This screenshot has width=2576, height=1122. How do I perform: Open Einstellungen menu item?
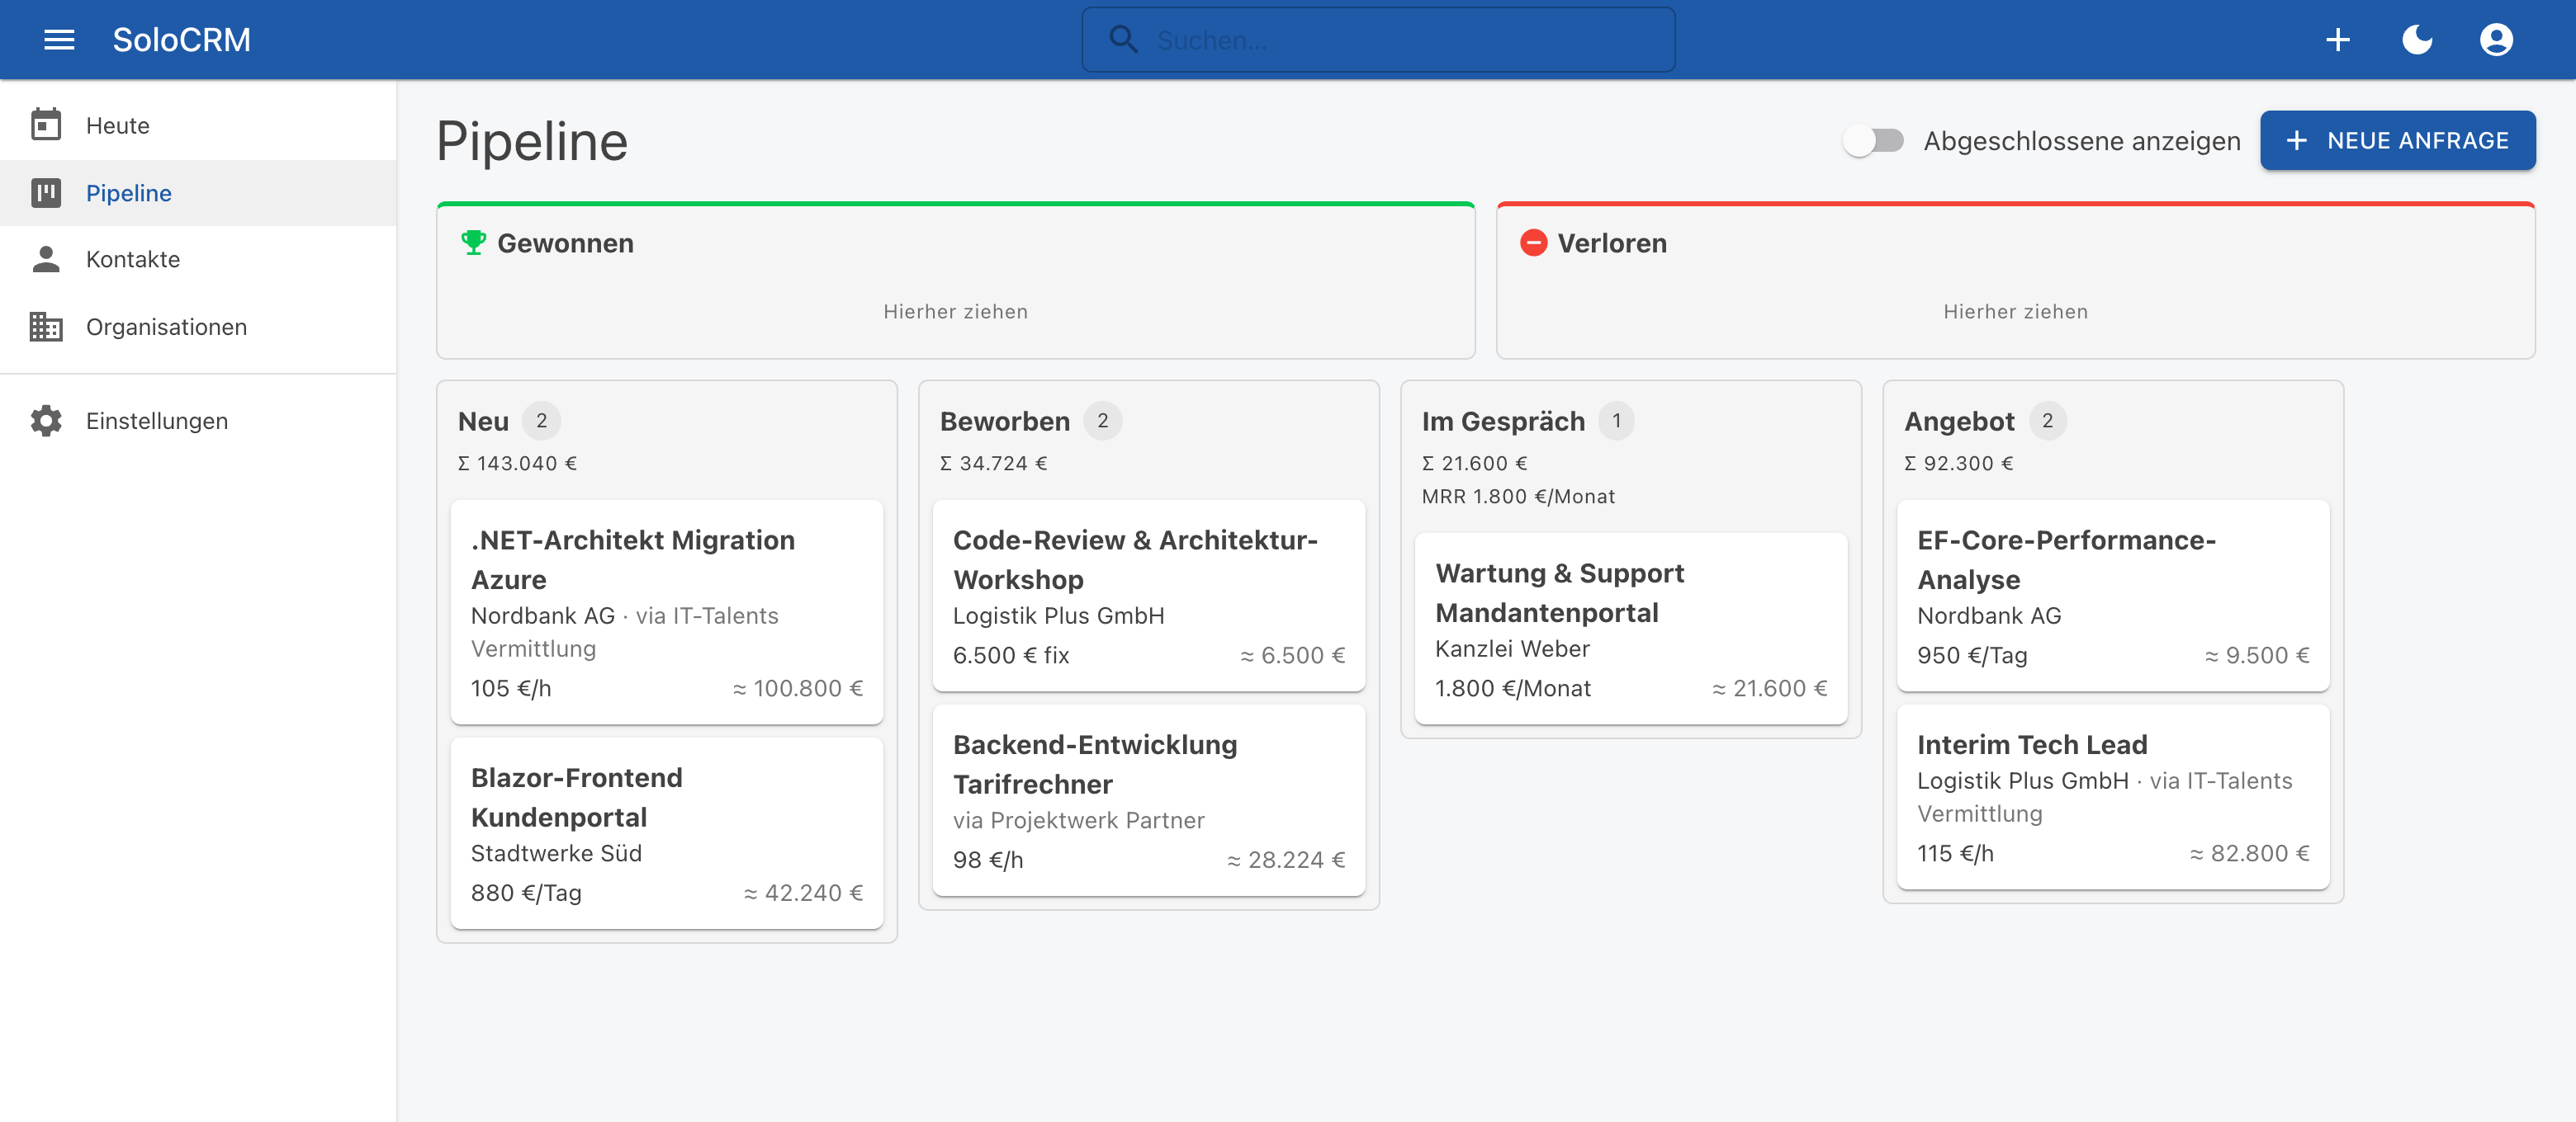point(198,422)
